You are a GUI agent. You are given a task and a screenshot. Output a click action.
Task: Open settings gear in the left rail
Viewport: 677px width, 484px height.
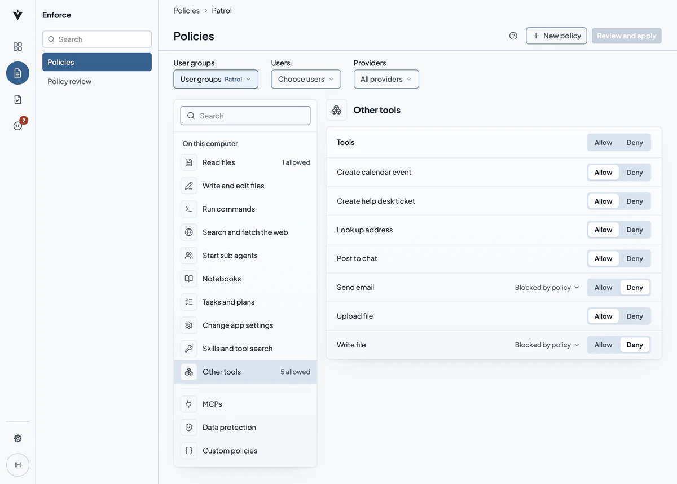(x=17, y=438)
